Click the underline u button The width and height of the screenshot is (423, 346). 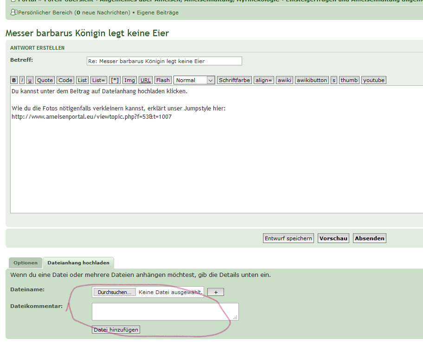tap(30, 80)
